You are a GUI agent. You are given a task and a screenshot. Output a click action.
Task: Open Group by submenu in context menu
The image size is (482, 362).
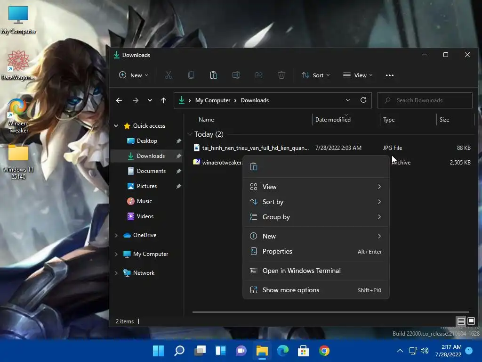coord(316,217)
